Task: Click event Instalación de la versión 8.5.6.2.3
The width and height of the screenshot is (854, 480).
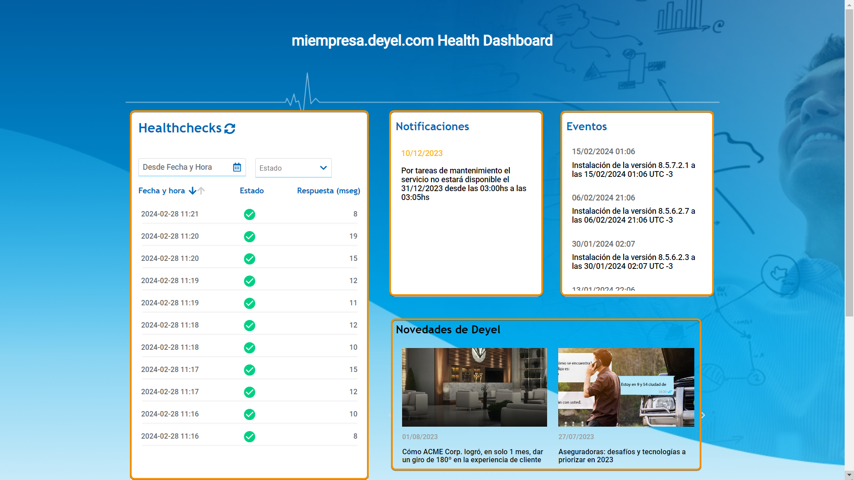Action: click(633, 262)
